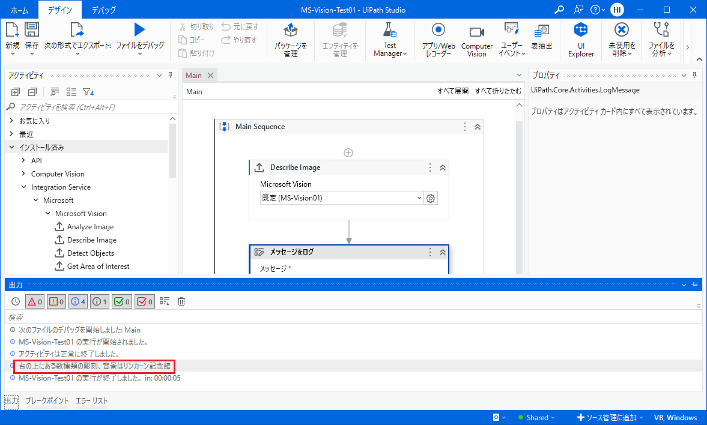
Task: Toggle info messages filter showing 4
Action: tap(78, 301)
